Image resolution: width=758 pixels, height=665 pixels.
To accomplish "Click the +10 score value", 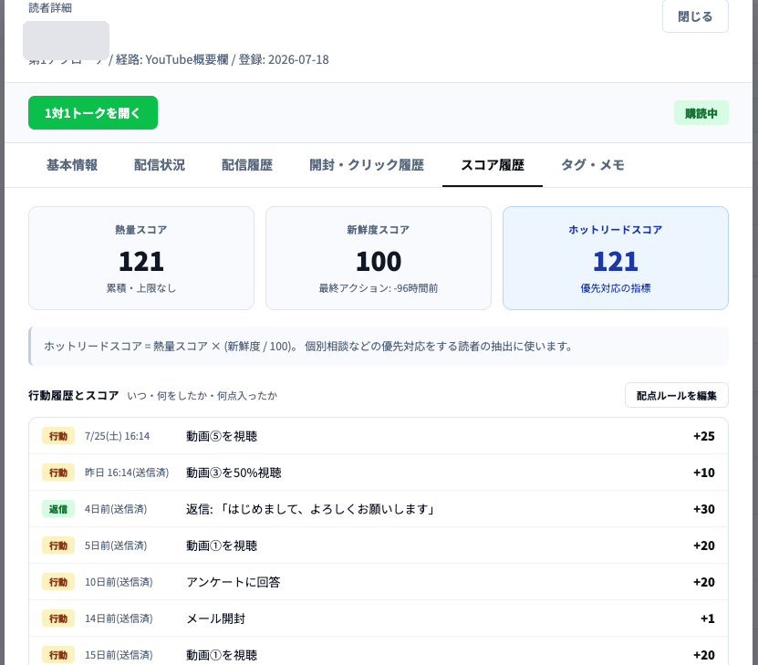I will pos(704,473).
